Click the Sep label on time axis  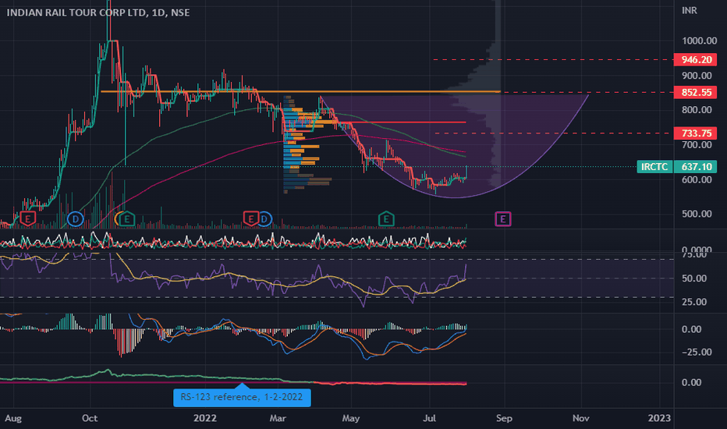coord(504,418)
